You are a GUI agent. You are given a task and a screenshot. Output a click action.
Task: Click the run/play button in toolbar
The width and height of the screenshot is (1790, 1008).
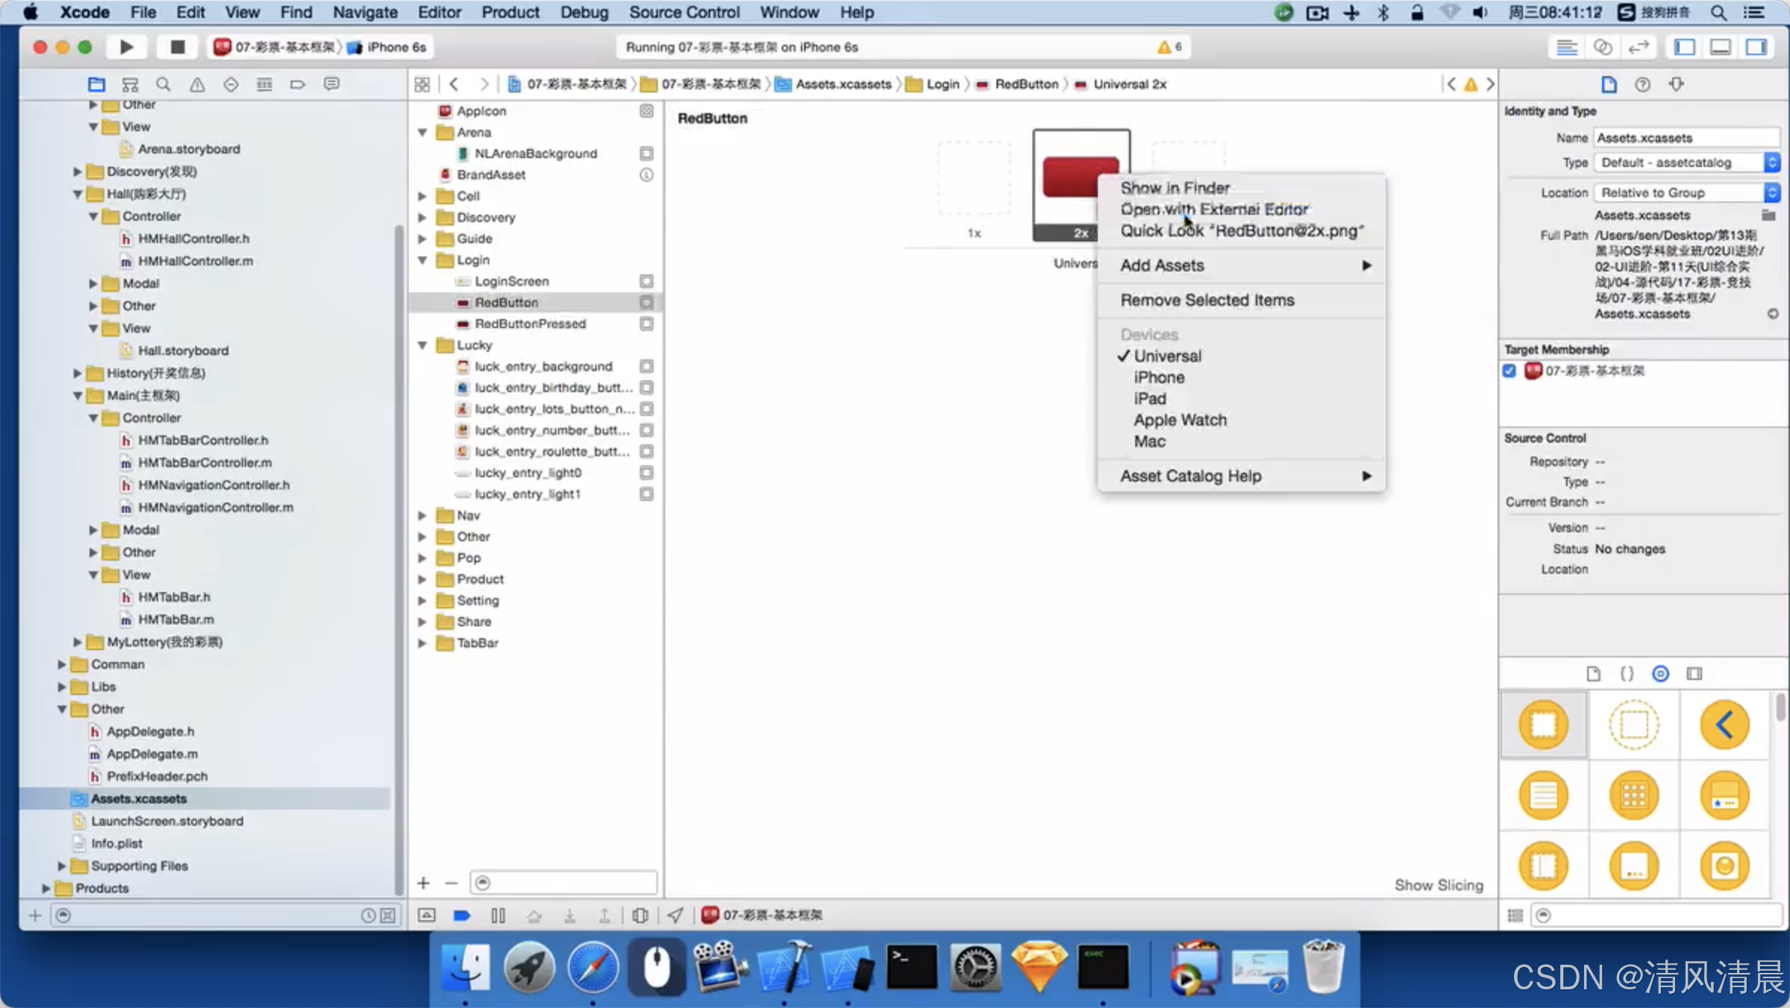point(127,47)
